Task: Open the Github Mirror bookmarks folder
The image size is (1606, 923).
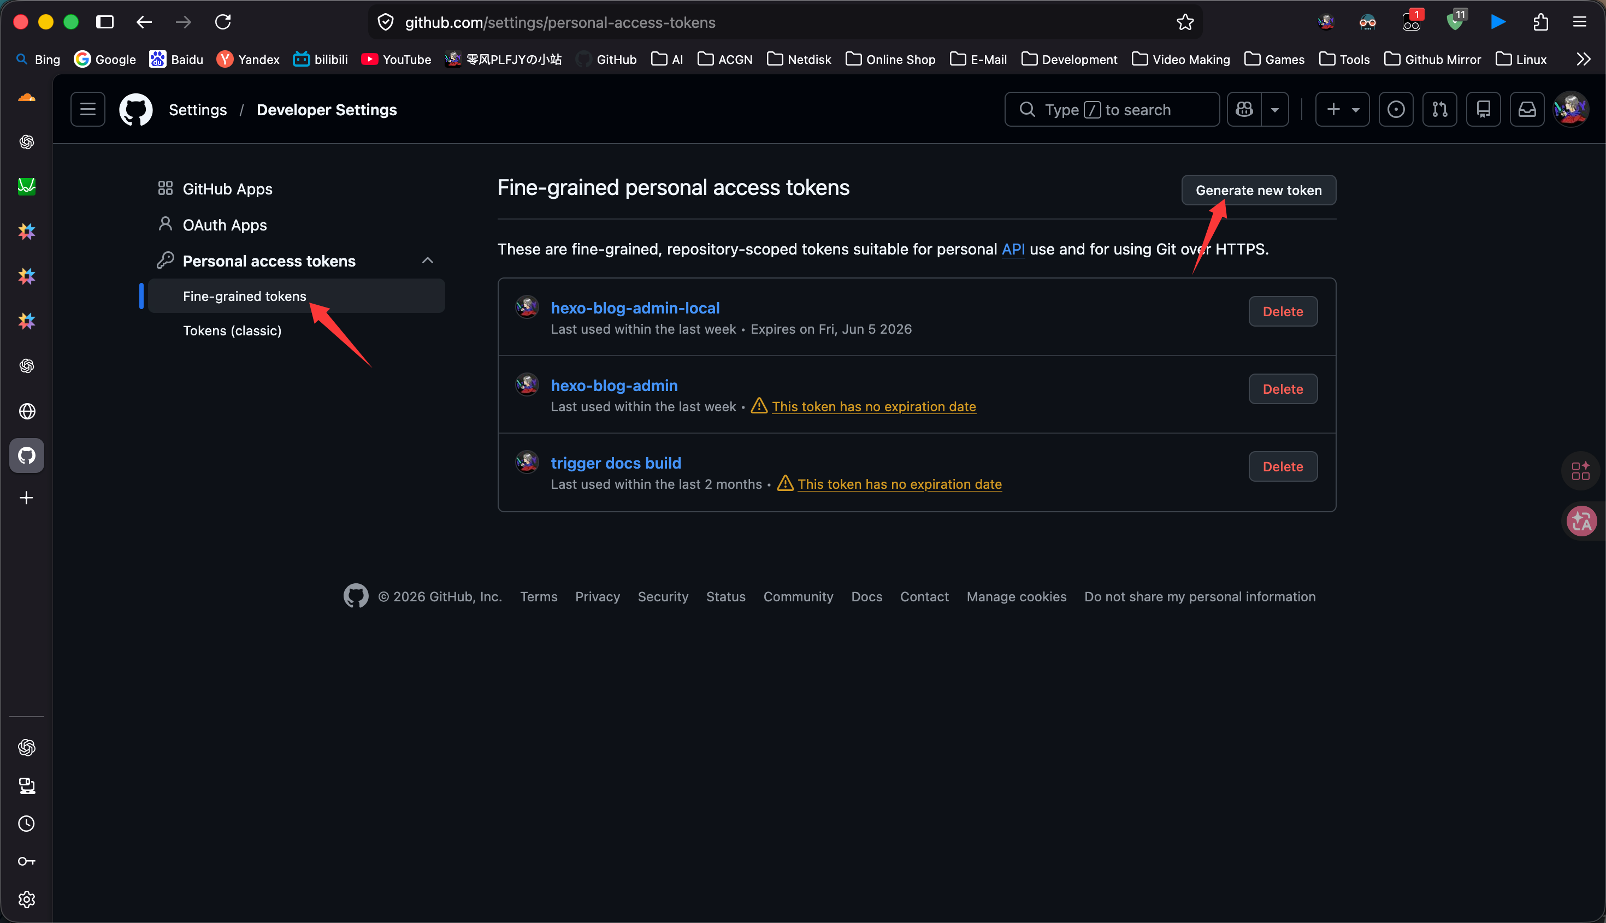Action: [x=1433, y=59]
